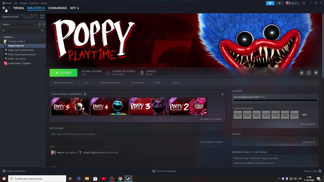Open game settings gear icon
This screenshot has width=324, height=182.
(301, 73)
